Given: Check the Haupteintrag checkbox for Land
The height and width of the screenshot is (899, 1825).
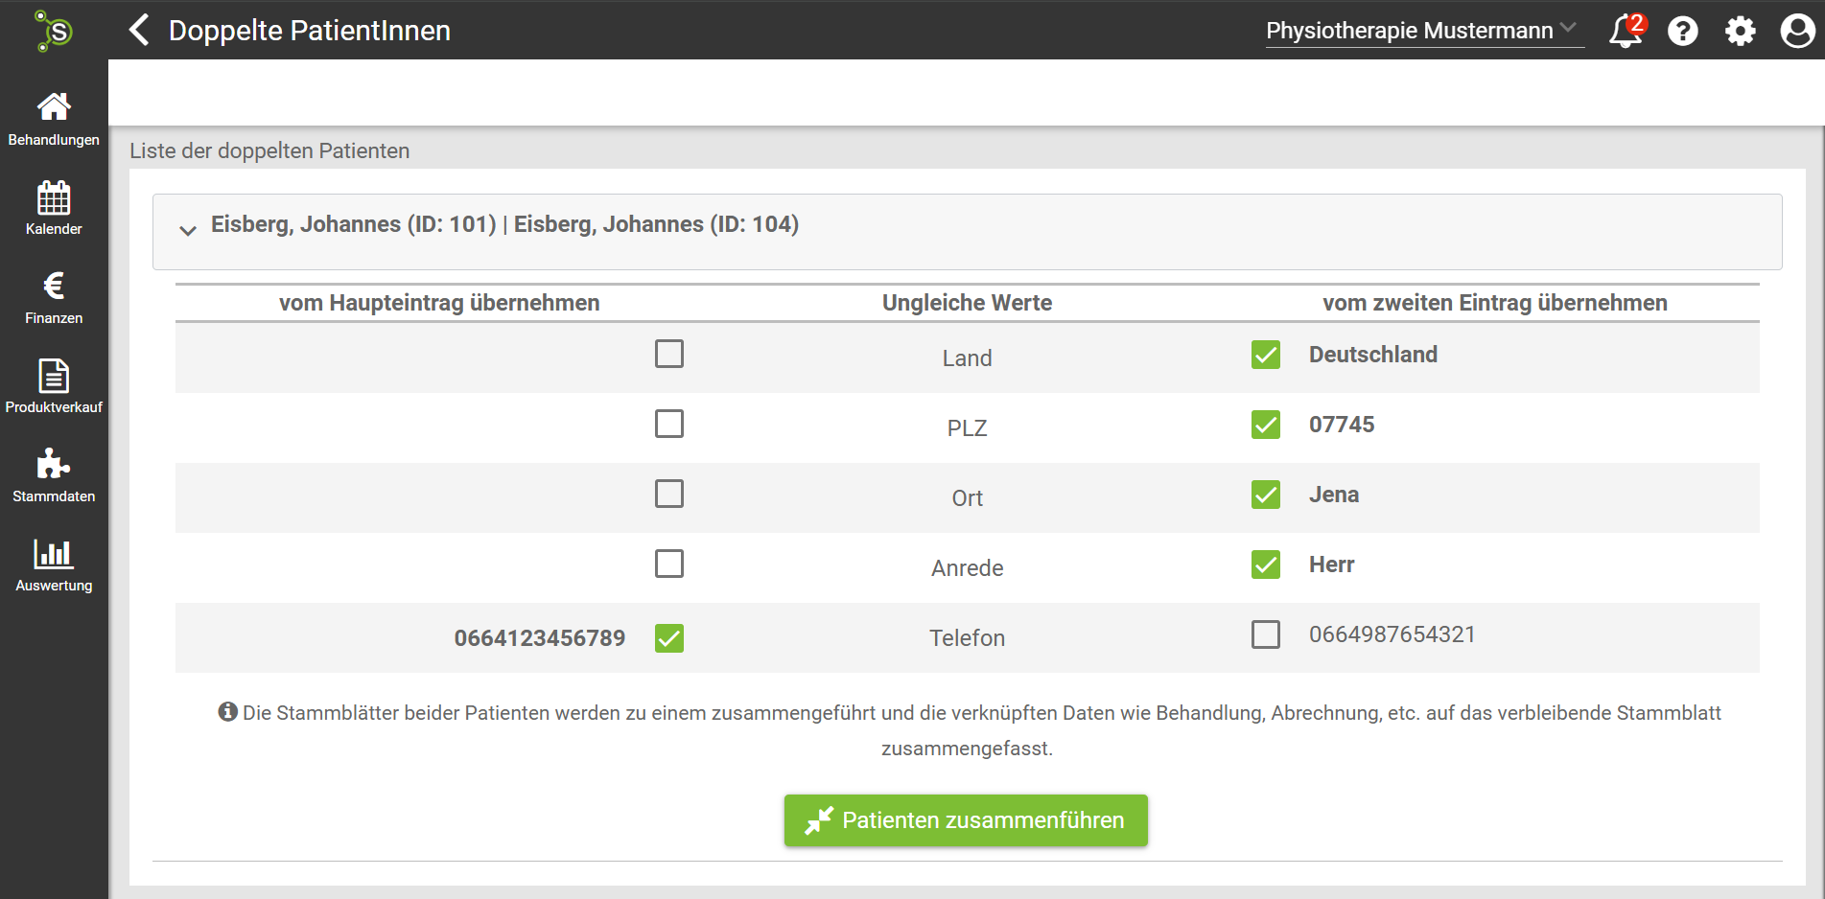Looking at the screenshot, I should pos(669,354).
